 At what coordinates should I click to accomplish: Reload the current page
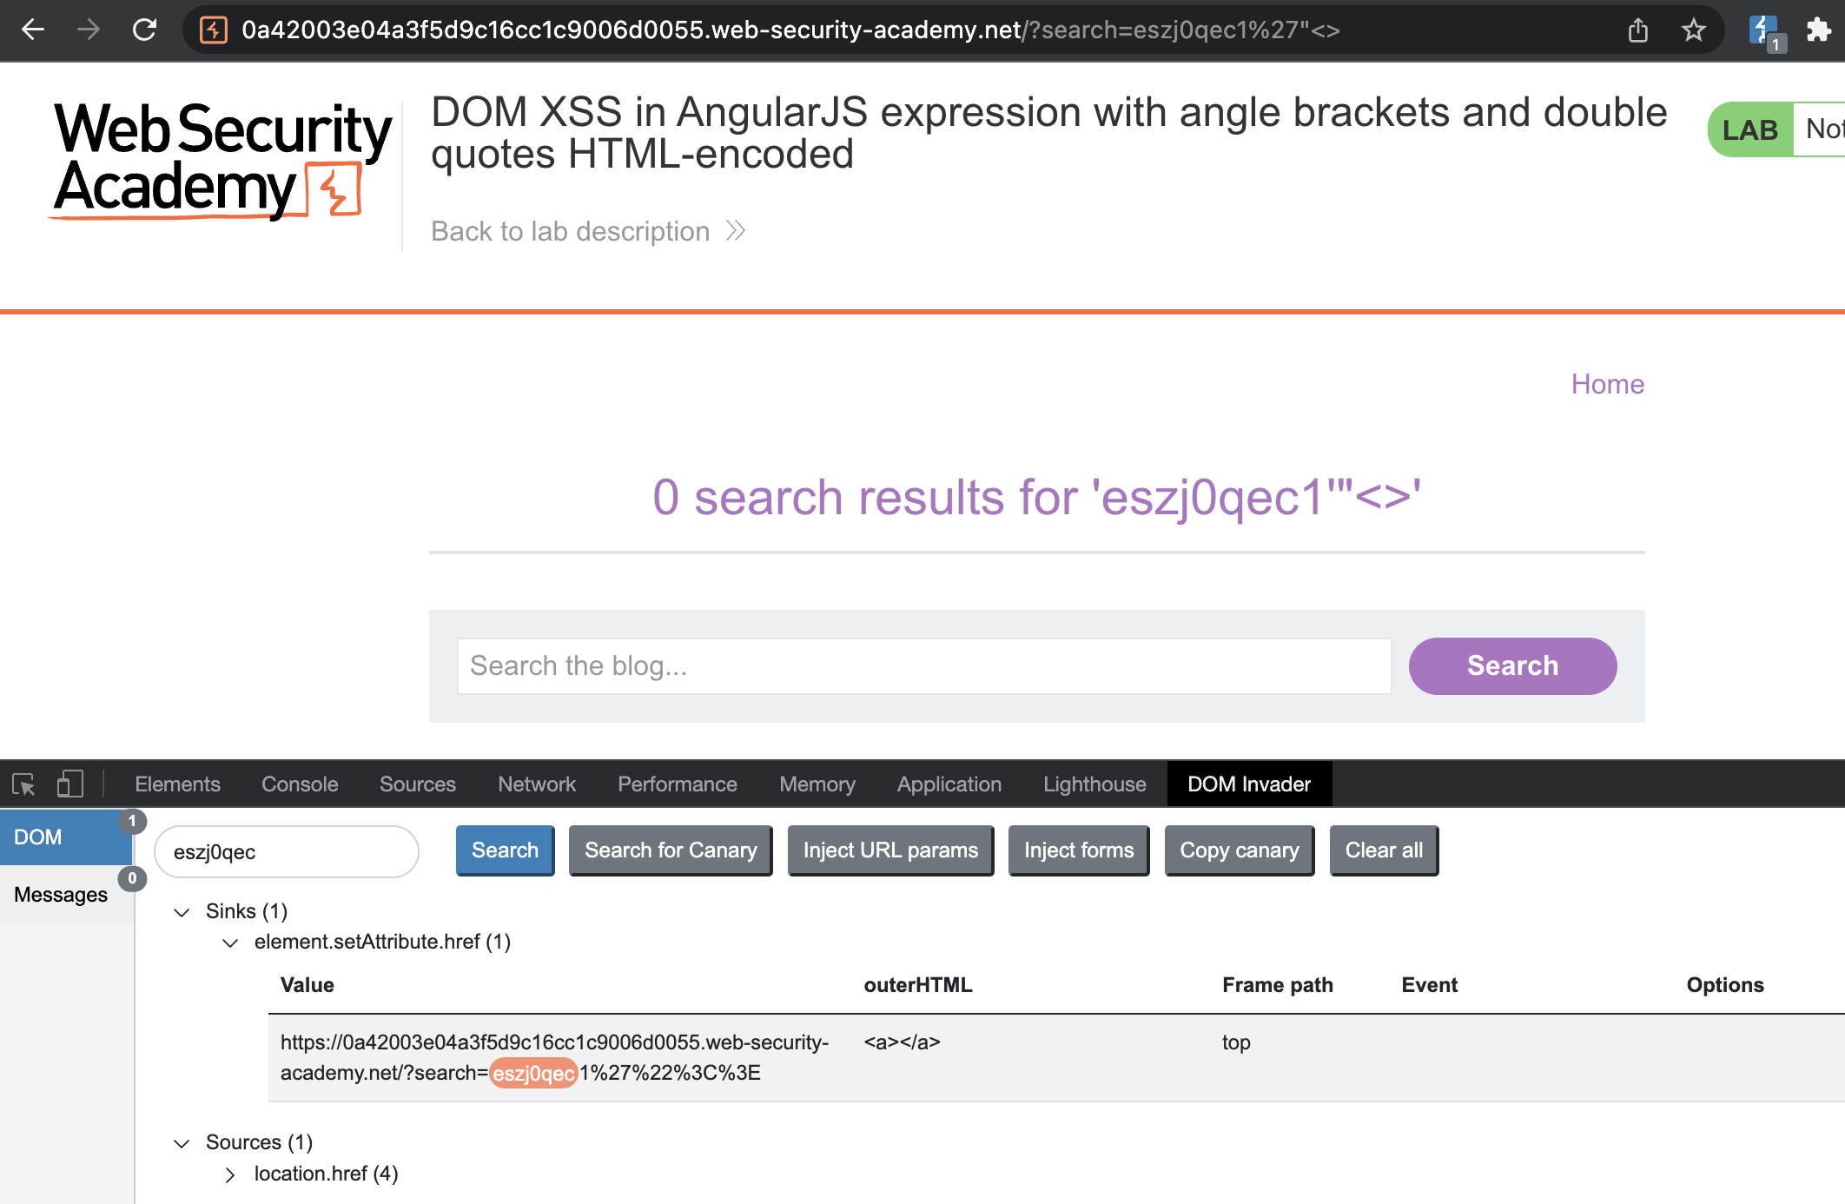144,30
